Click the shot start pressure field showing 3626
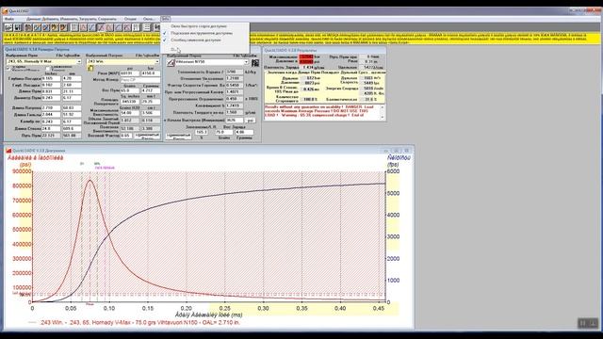 (234, 121)
